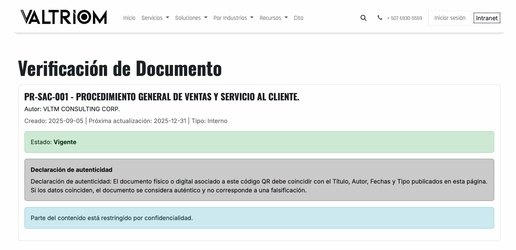Open search with the magnifier icon
This screenshot has width=516, height=250.
click(x=363, y=18)
